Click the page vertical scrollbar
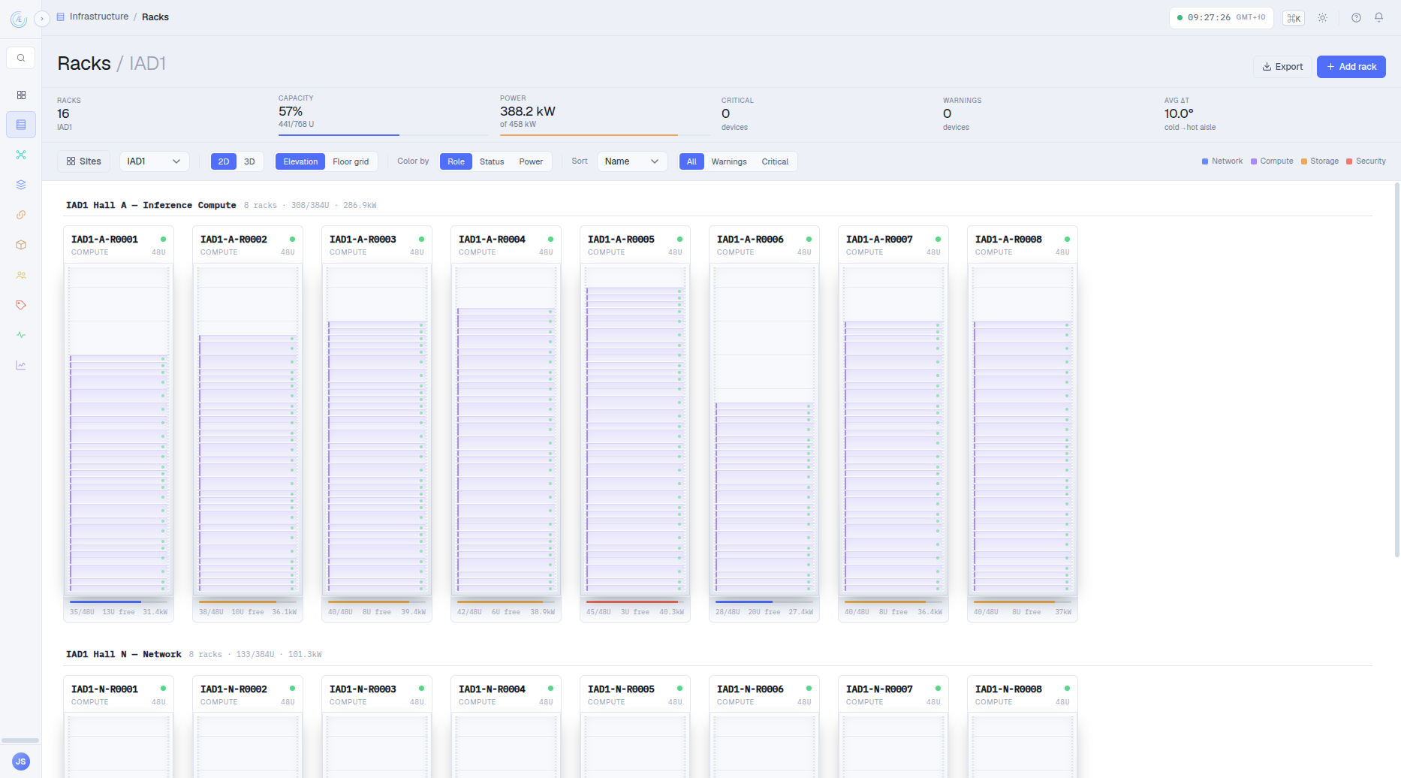Image resolution: width=1401 pixels, height=778 pixels. click(x=1396, y=369)
